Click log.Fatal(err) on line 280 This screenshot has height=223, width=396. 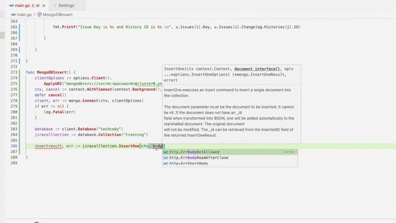click(x=59, y=111)
